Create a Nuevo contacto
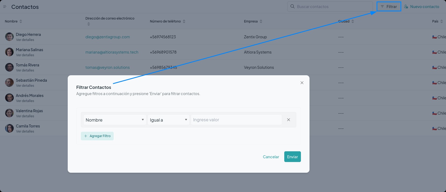 click(422, 7)
